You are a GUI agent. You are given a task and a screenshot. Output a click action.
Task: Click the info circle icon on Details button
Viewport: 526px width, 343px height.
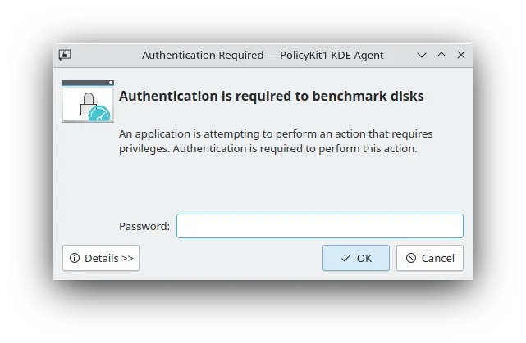(x=75, y=258)
